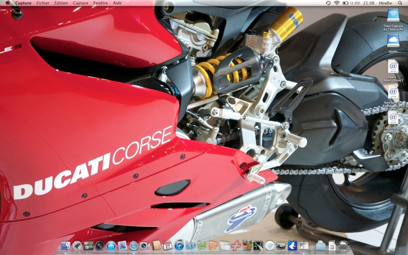Open the pineapple cocktail app in Dock
Image resolution: width=408 pixels, height=255 pixels.
click(247, 245)
